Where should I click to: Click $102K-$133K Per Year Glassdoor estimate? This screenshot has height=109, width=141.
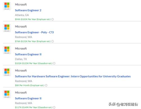pyautogui.click(x=34, y=63)
